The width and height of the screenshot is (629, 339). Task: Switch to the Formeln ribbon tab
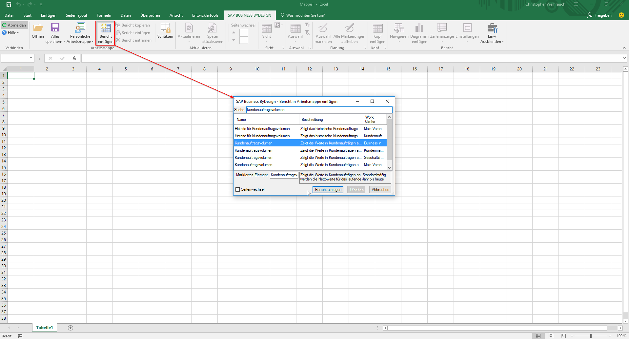click(104, 15)
